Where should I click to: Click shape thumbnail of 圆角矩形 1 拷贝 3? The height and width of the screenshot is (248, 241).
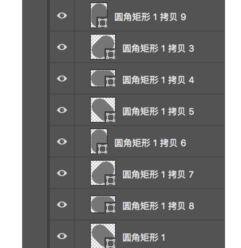click(x=103, y=47)
